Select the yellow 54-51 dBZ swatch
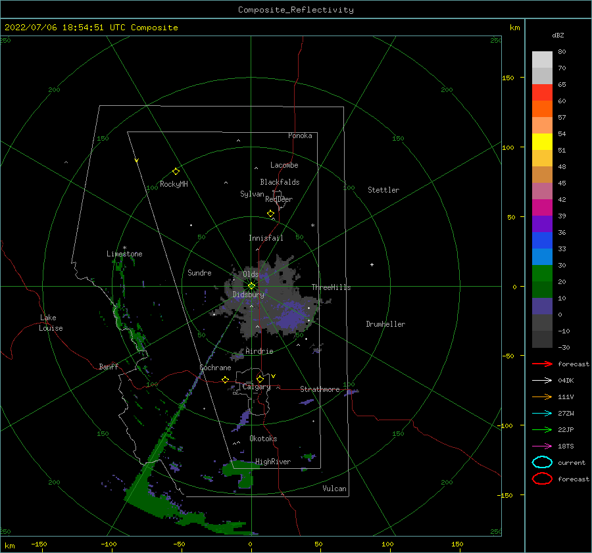The width and height of the screenshot is (592, 553). click(x=542, y=142)
